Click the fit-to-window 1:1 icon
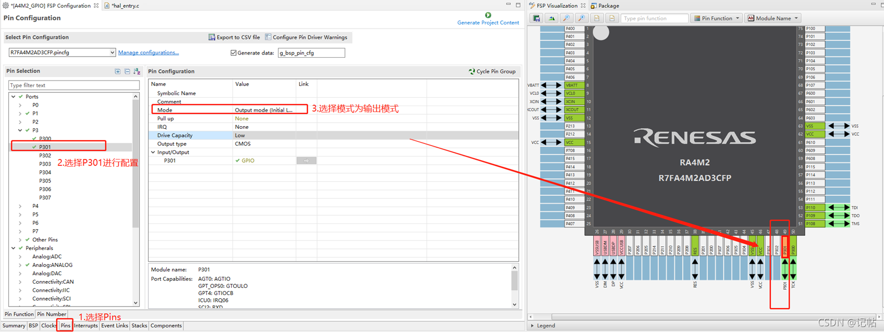 (597, 18)
